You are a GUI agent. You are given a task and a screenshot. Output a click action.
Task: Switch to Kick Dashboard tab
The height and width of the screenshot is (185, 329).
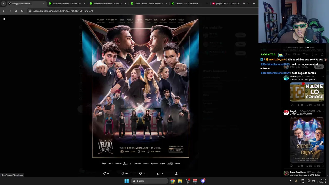point(189,4)
